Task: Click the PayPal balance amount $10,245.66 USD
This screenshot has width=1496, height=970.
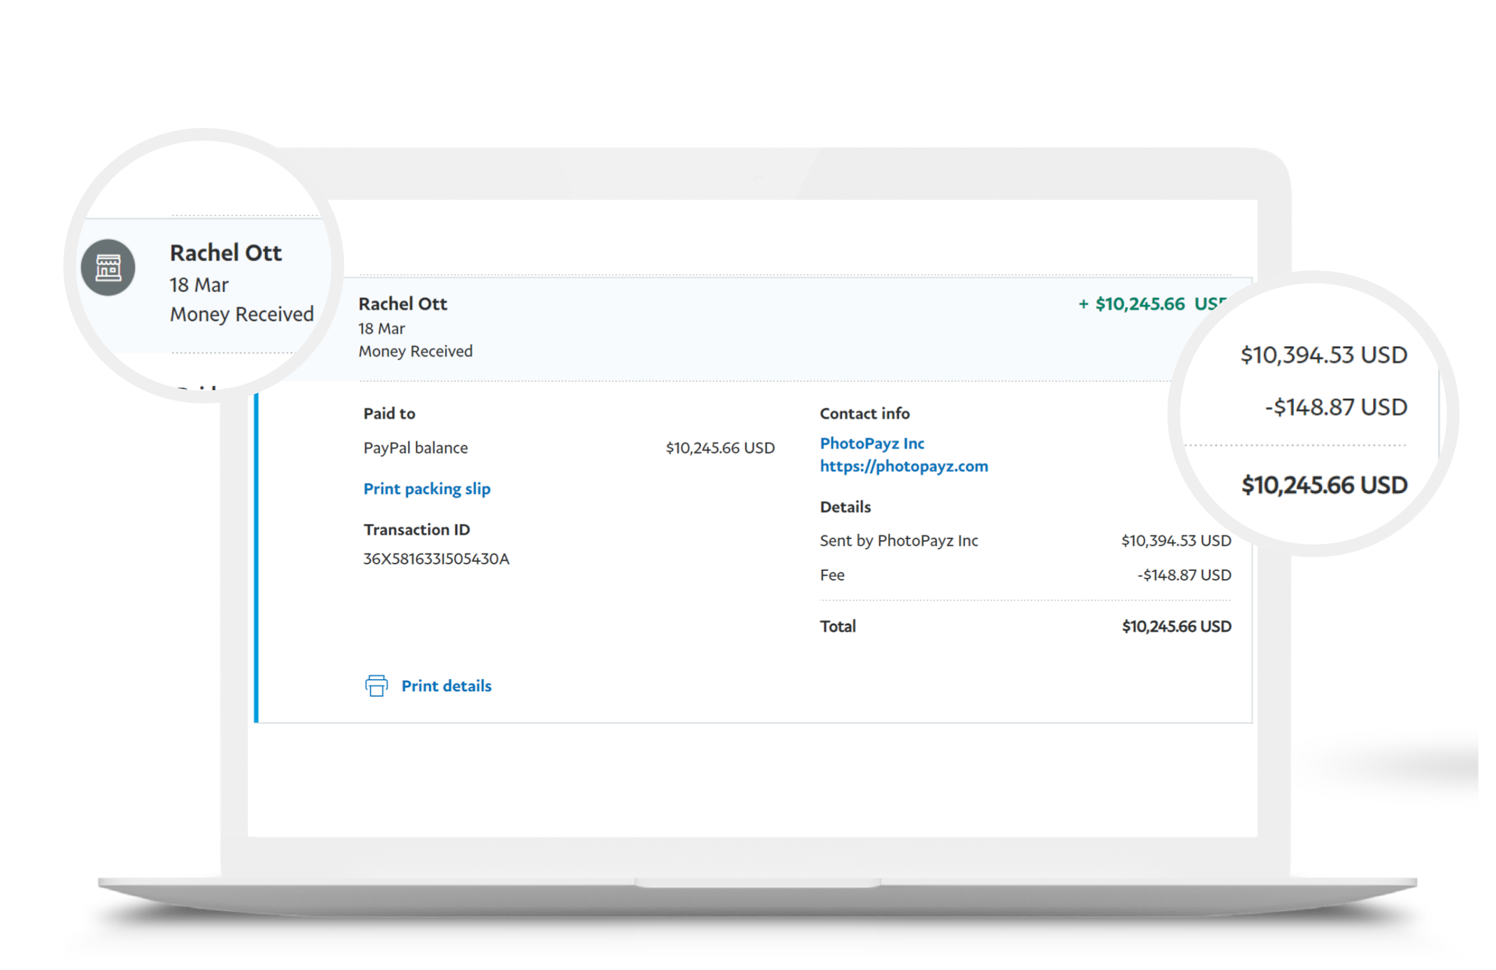Action: point(720,448)
